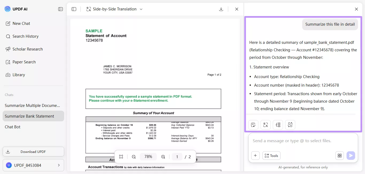Toggle the document thumbnail sidebar
Viewport: 365px width, 174px height.
[74, 9]
